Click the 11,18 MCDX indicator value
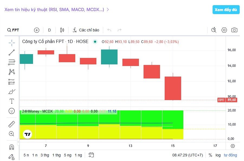 [112, 111]
